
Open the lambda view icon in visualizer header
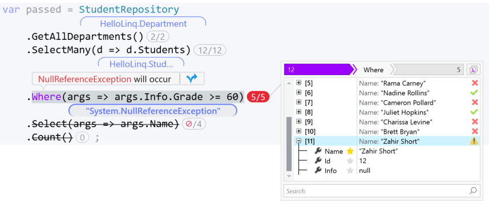click(473, 70)
